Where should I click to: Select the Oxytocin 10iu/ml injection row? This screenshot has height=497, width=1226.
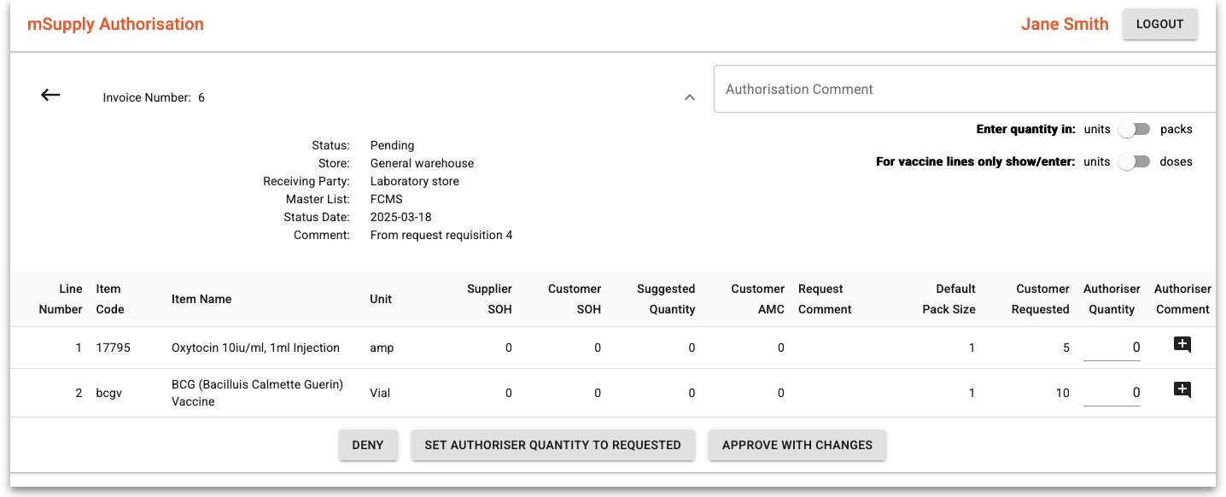point(255,348)
